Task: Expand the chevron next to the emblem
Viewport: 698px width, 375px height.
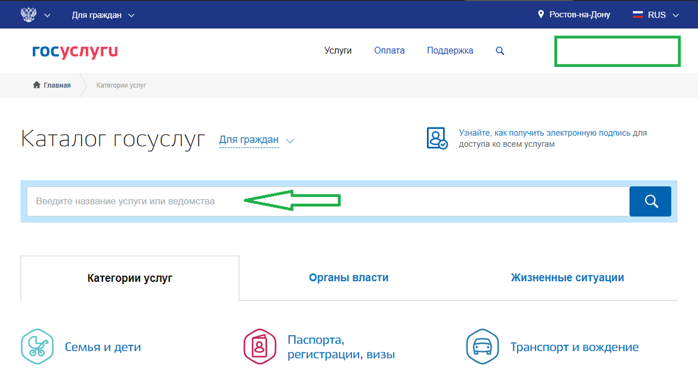Action: coord(47,15)
